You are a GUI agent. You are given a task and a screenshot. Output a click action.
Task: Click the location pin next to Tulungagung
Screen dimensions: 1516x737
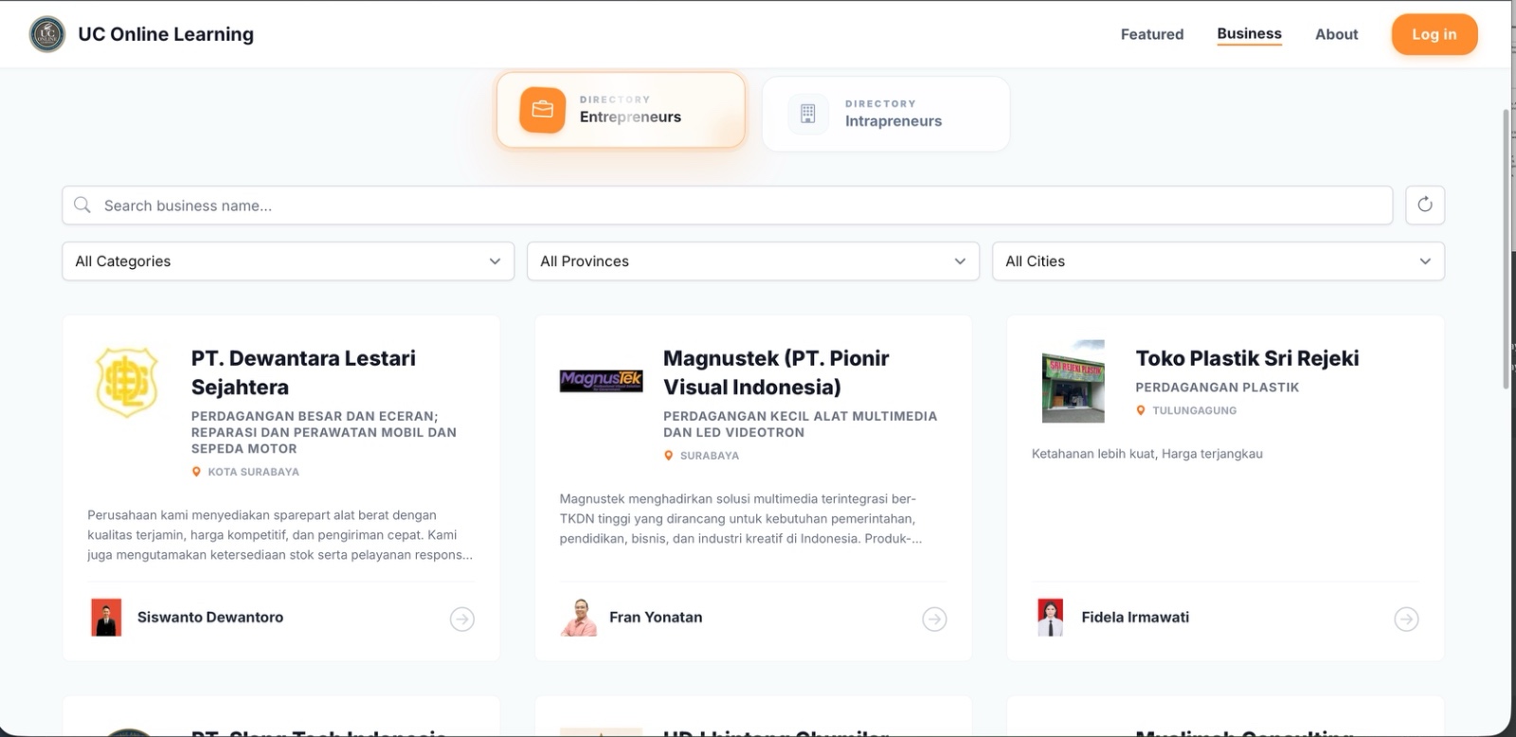coord(1141,410)
